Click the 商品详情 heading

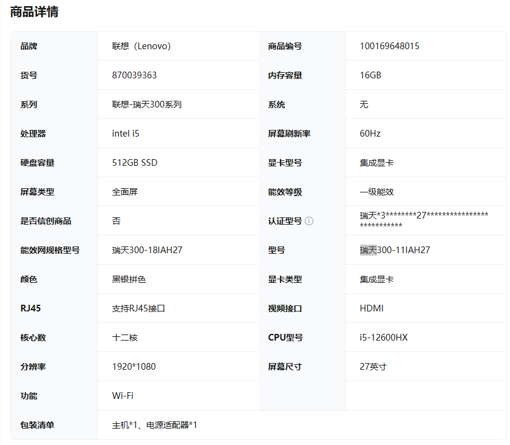click(x=34, y=12)
